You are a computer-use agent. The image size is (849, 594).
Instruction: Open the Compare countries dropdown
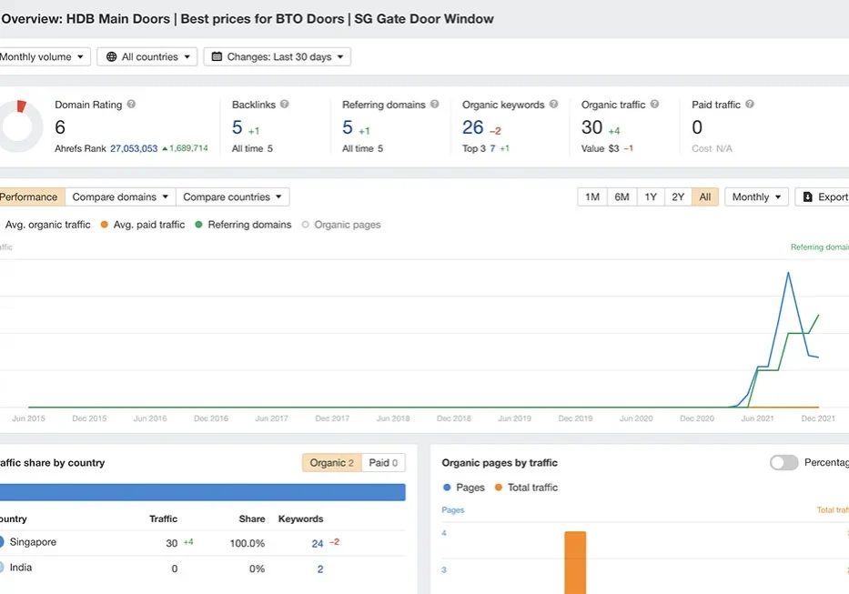click(232, 197)
